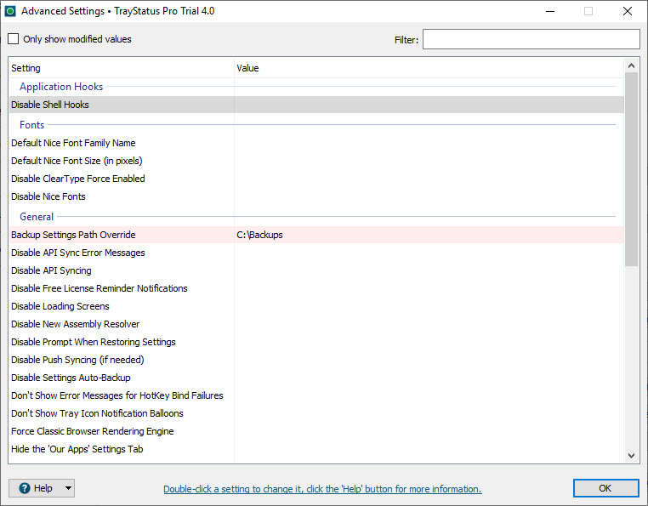Viewport: 648px width, 506px height.
Task: Select Force Classic Browser Rendering Engine
Action: [93, 431]
